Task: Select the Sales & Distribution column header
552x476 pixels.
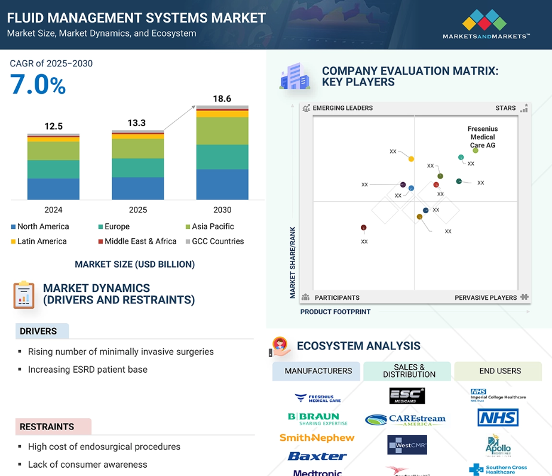Action: (407, 371)
